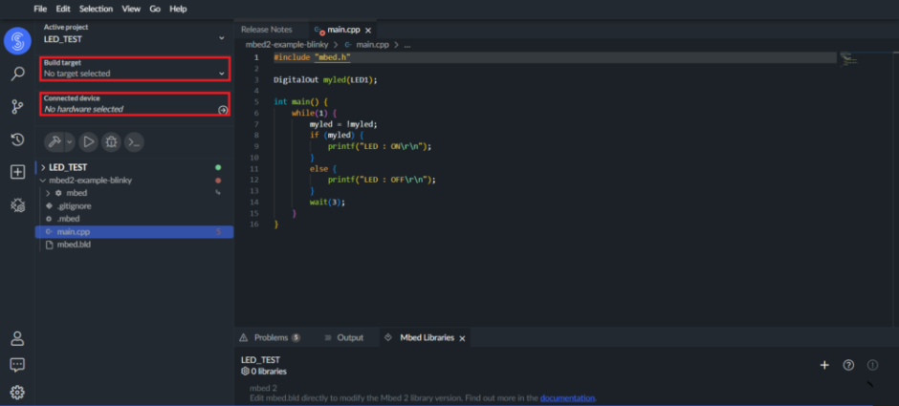Open mbed.bld file in explorer
899x406 pixels.
74,245
